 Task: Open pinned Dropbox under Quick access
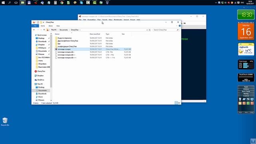point(41,44)
